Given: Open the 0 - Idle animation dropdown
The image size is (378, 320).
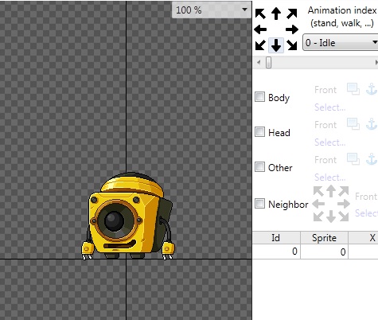Looking at the screenshot, I should tap(341, 42).
